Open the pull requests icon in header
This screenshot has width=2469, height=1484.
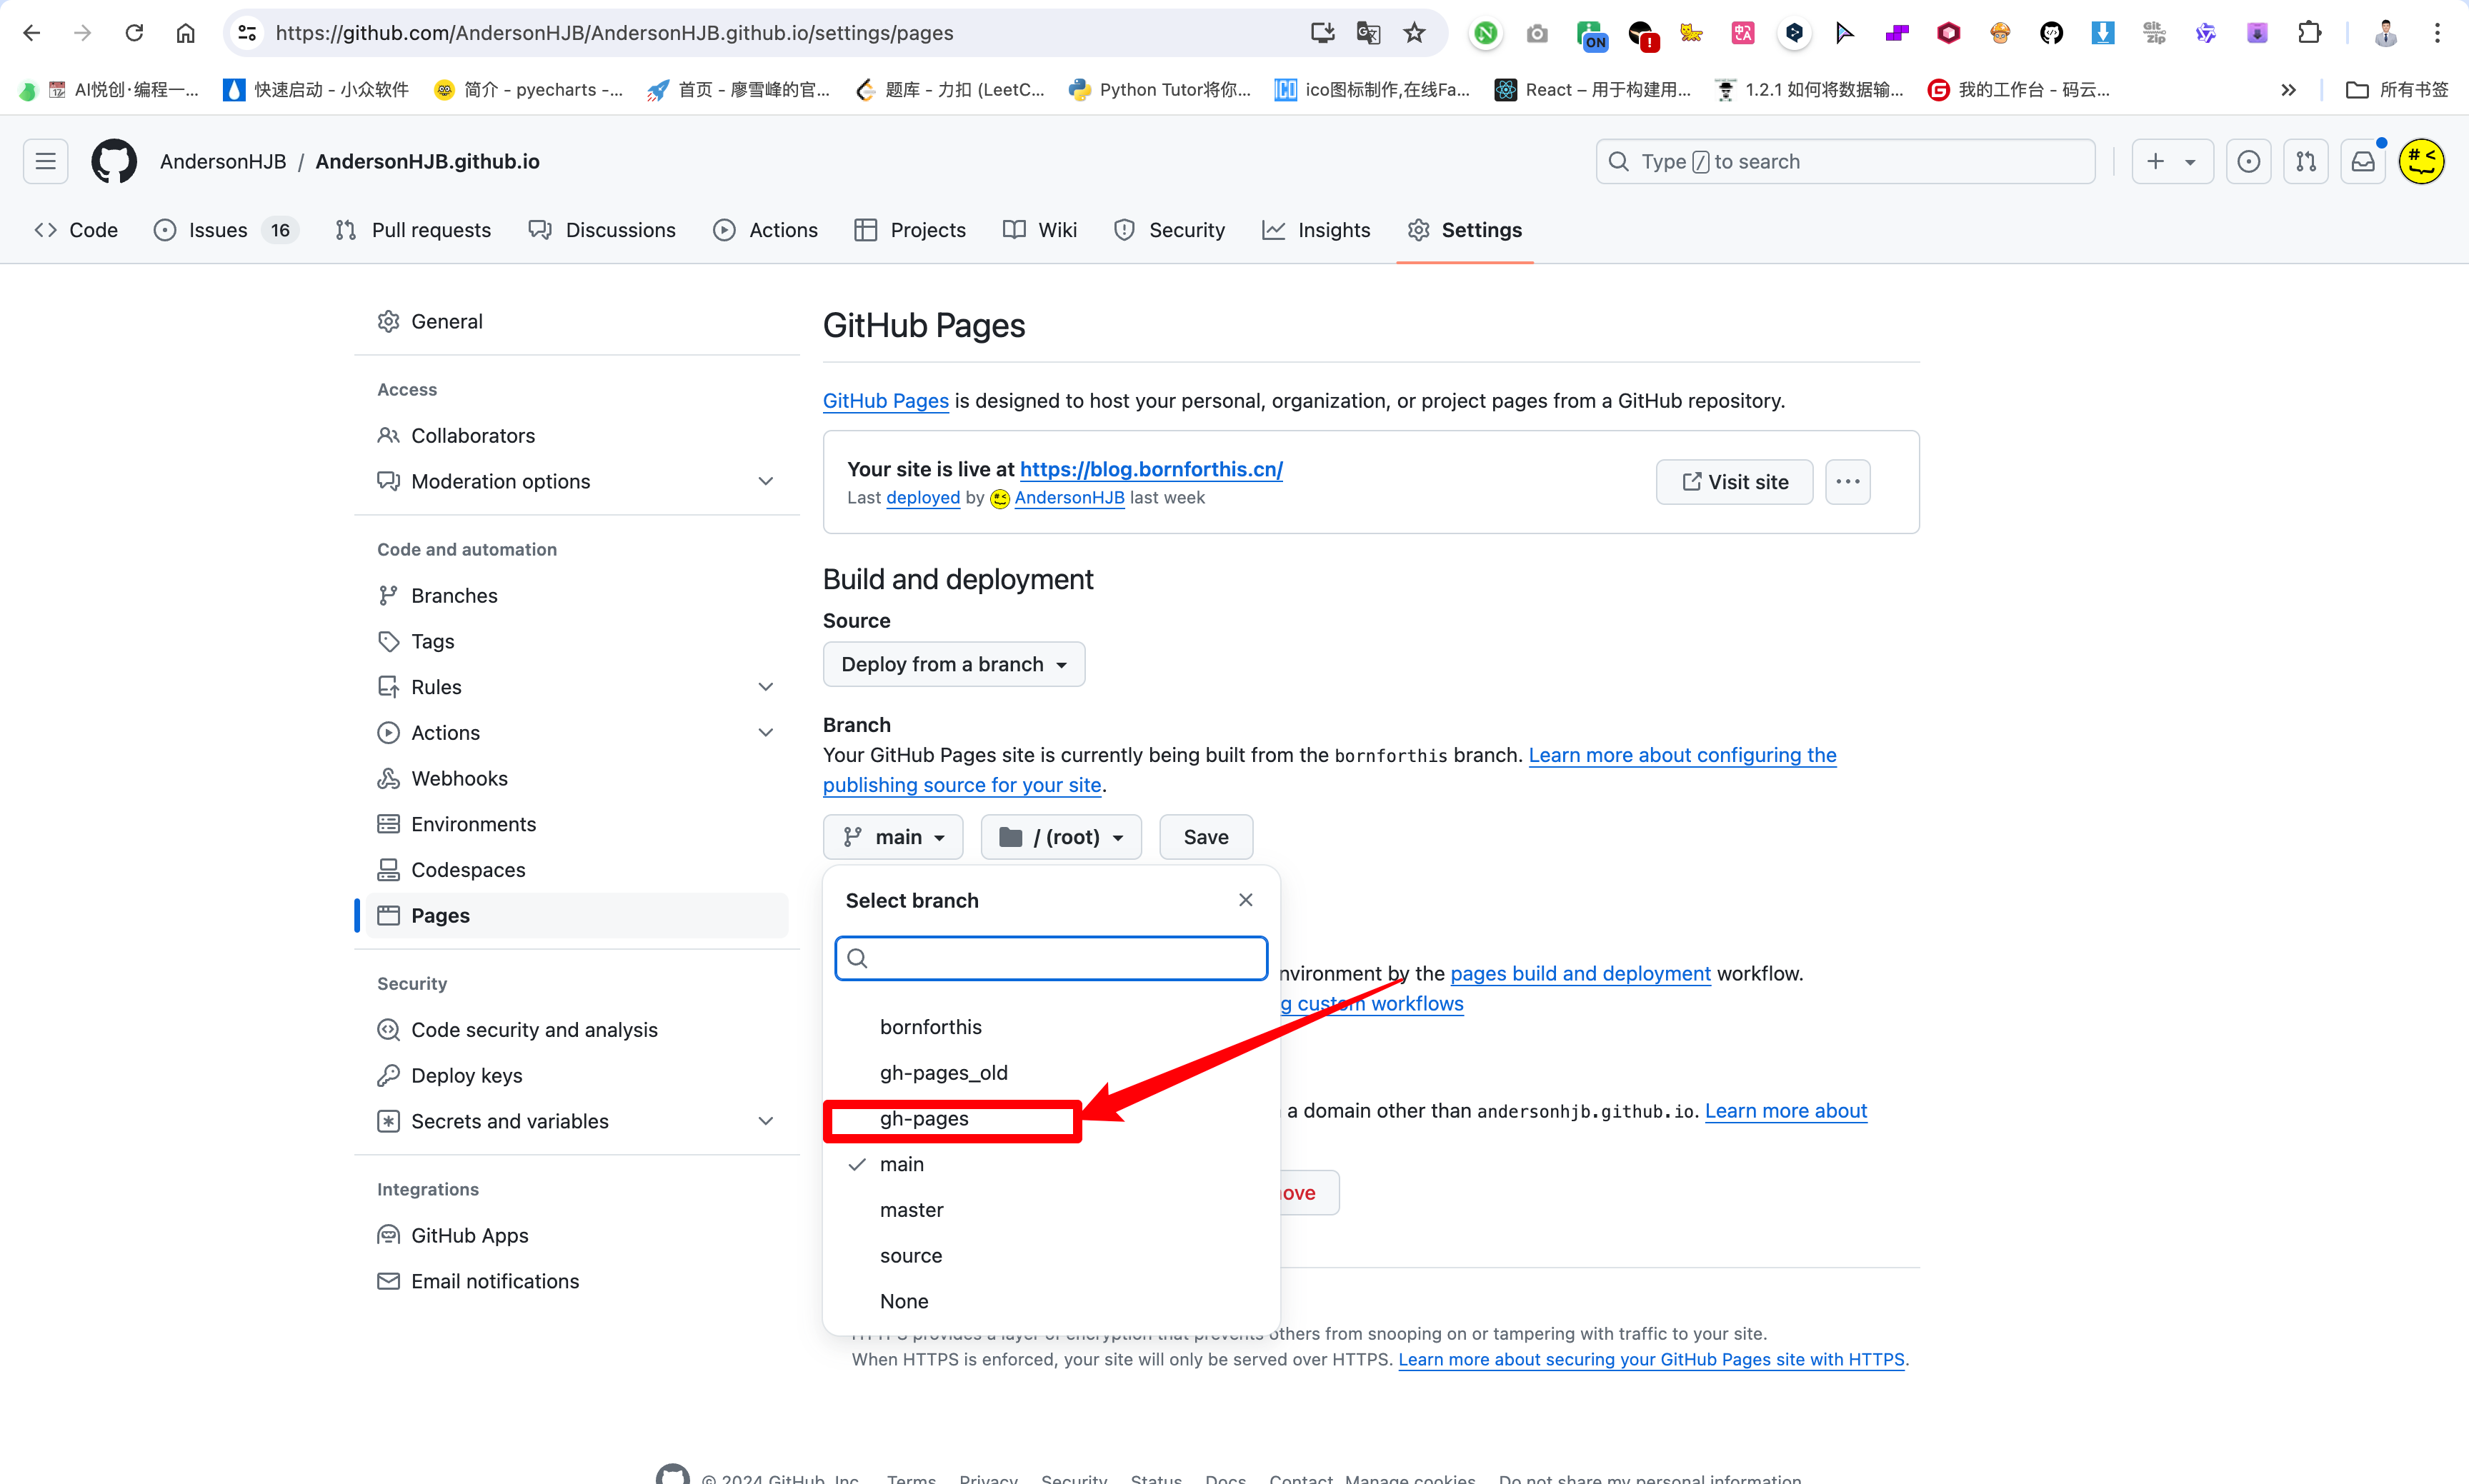click(x=2306, y=161)
